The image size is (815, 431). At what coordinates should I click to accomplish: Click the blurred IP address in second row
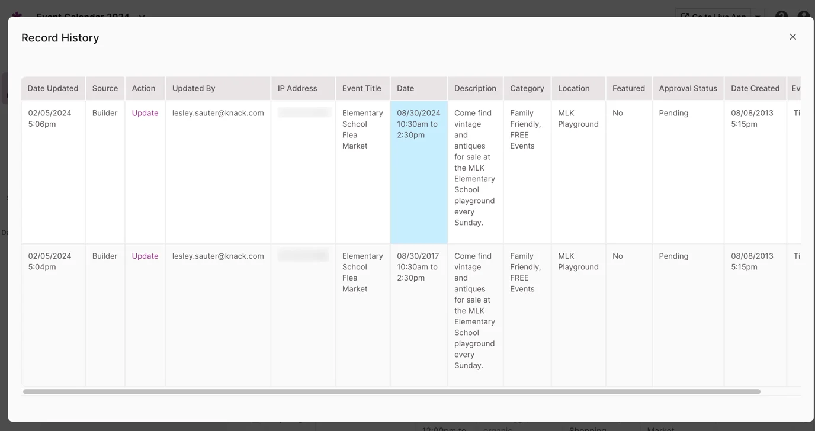pyautogui.click(x=303, y=256)
